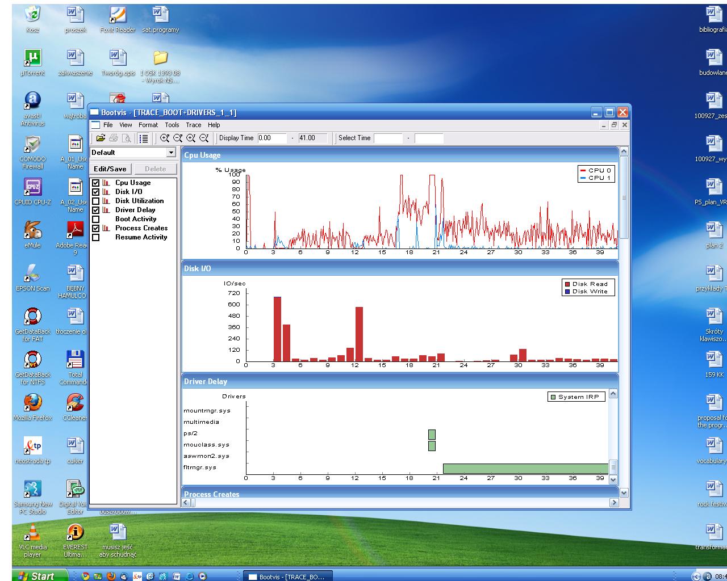The height and width of the screenshot is (581, 727).
Task: Select the CCleaner desktop shortcut
Action: pyautogui.click(x=75, y=407)
